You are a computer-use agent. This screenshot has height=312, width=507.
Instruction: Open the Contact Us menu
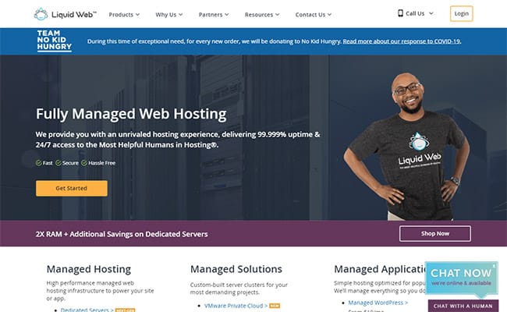(x=313, y=14)
